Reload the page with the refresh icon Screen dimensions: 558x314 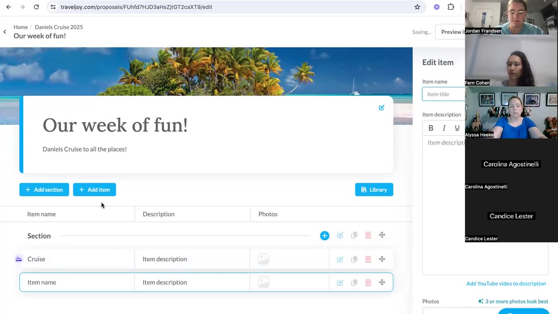pos(36,7)
